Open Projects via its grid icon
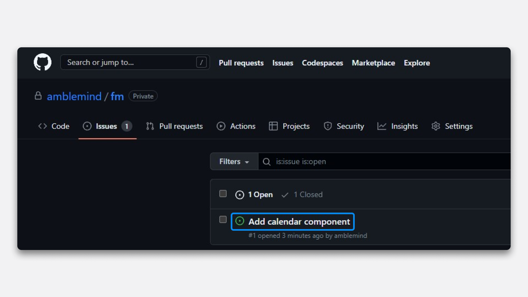Screen dimensions: 528x297 click(x=273, y=126)
